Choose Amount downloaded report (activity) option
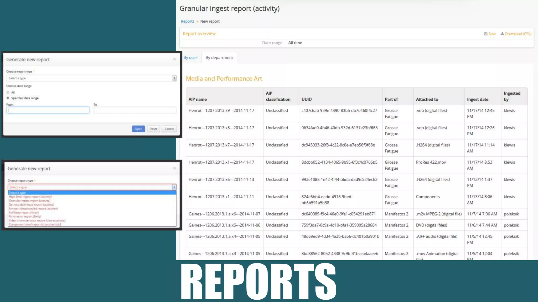The height and width of the screenshot is (302, 538). pos(33,209)
